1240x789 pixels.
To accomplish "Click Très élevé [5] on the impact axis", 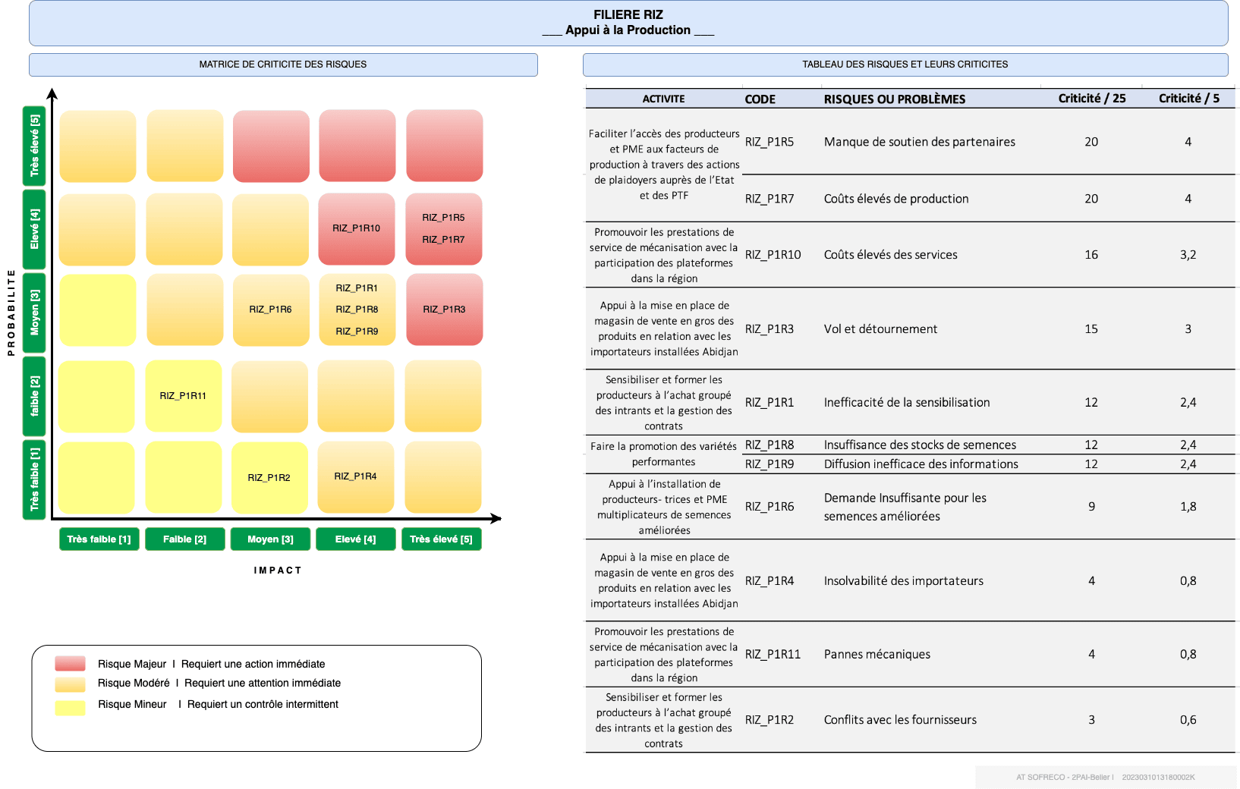I will pyautogui.click(x=441, y=539).
